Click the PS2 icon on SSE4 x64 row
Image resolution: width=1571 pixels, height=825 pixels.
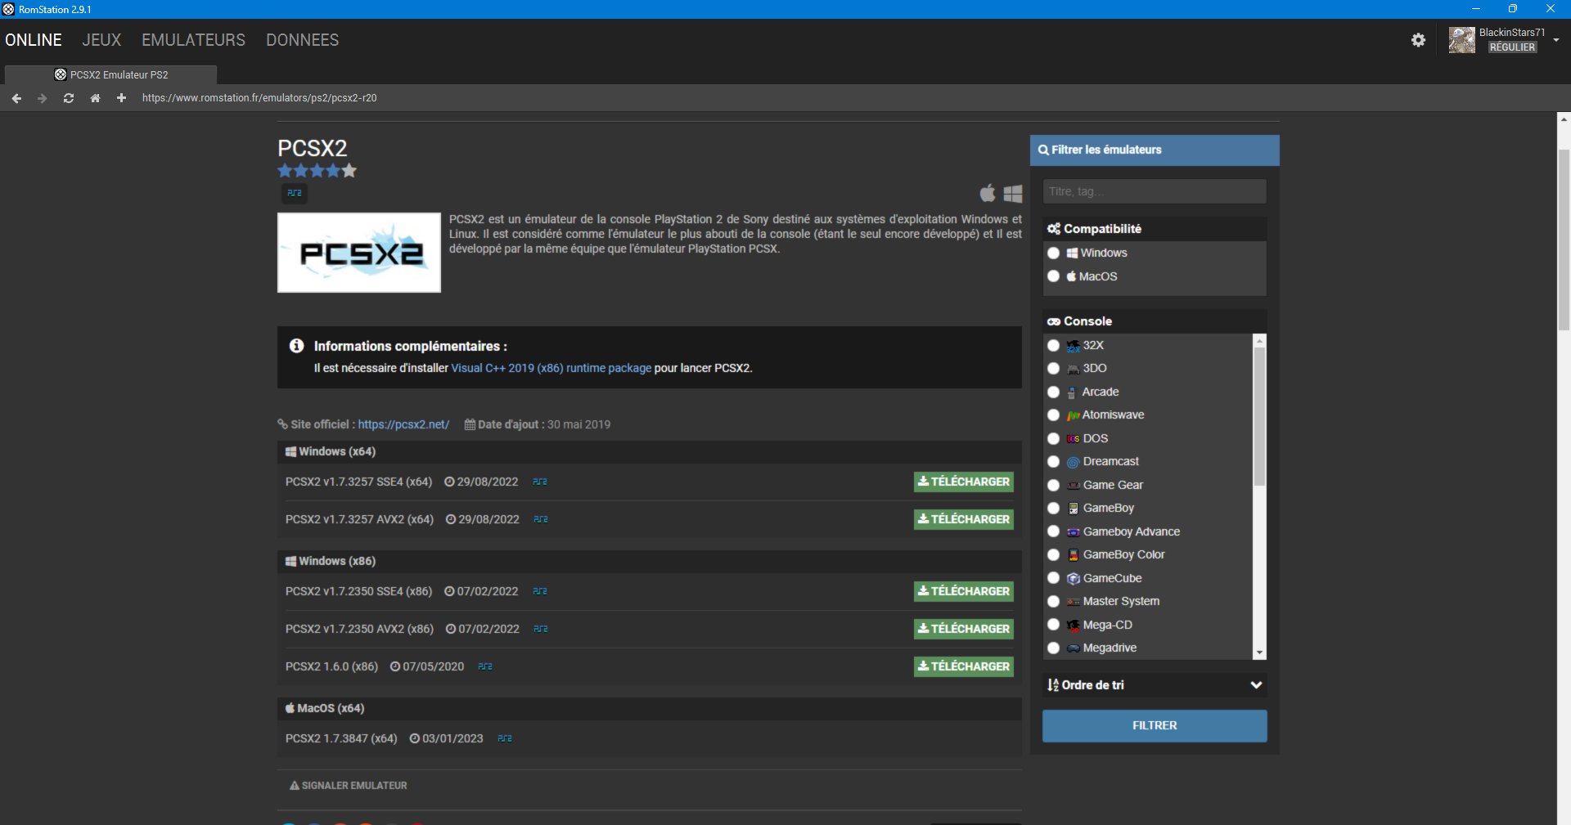(540, 482)
